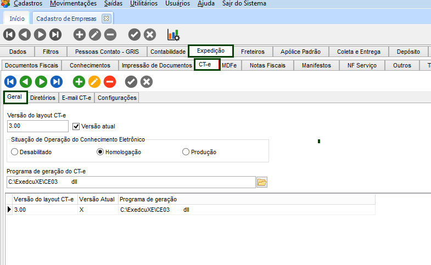This screenshot has height=265, width=431.
Task: Open the Apólice Padrão tab
Action: pos(300,52)
